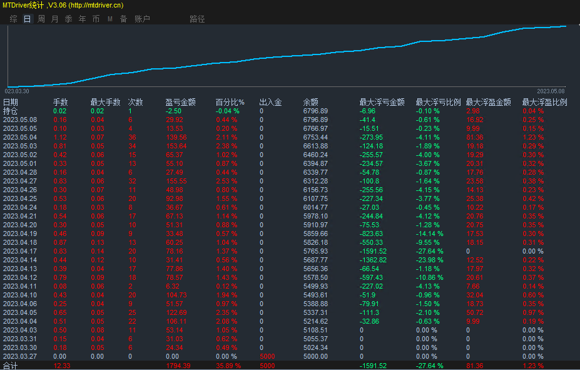Click the 百分比% column header
Image resolution: width=580 pixels, height=370 pixels.
coord(230,102)
